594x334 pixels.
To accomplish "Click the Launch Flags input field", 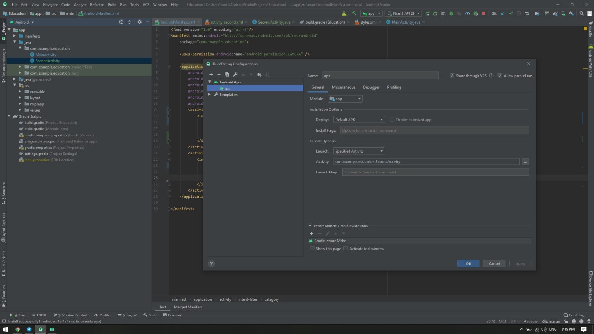I will [436, 172].
